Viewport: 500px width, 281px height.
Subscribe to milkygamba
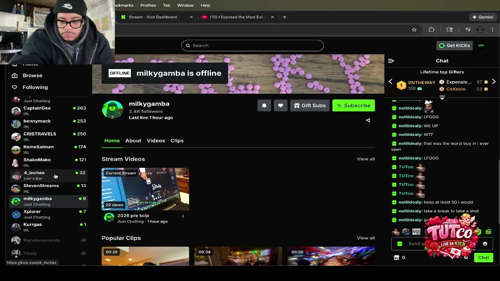[354, 105]
